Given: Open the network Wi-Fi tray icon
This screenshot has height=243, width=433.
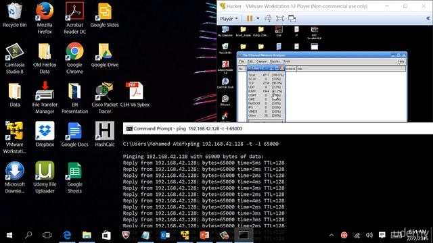Looking at the screenshot, I should (357, 235).
